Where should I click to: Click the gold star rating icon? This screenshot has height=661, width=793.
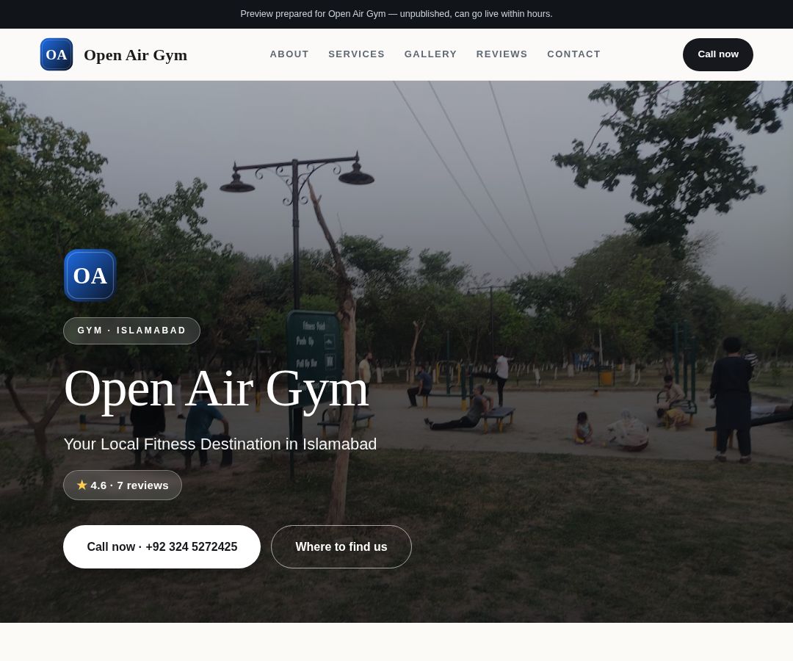pyautogui.click(x=82, y=485)
